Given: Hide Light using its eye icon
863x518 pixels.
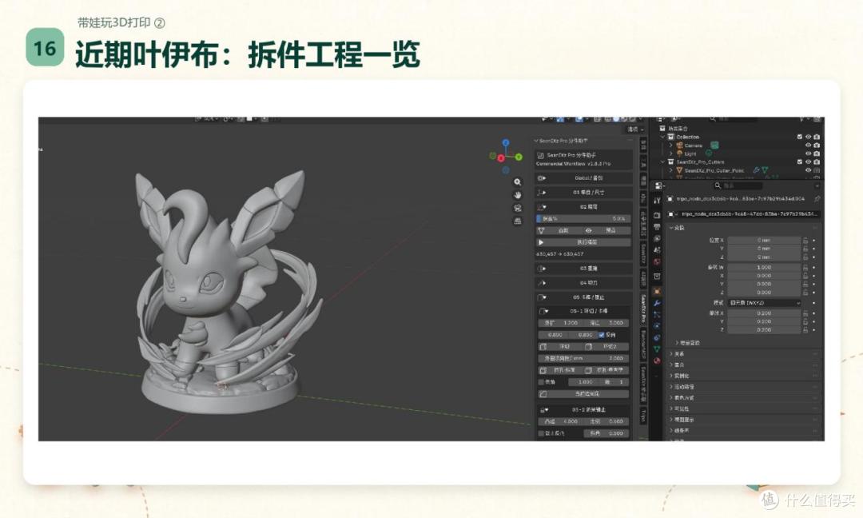Looking at the screenshot, I should (808, 153).
